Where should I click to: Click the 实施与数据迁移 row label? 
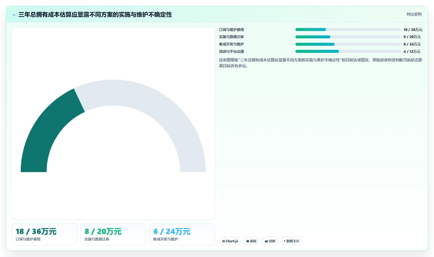231,37
